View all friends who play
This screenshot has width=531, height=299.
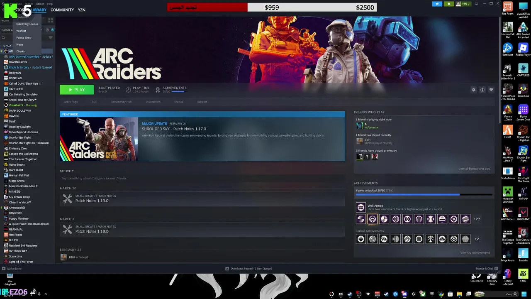(474, 169)
